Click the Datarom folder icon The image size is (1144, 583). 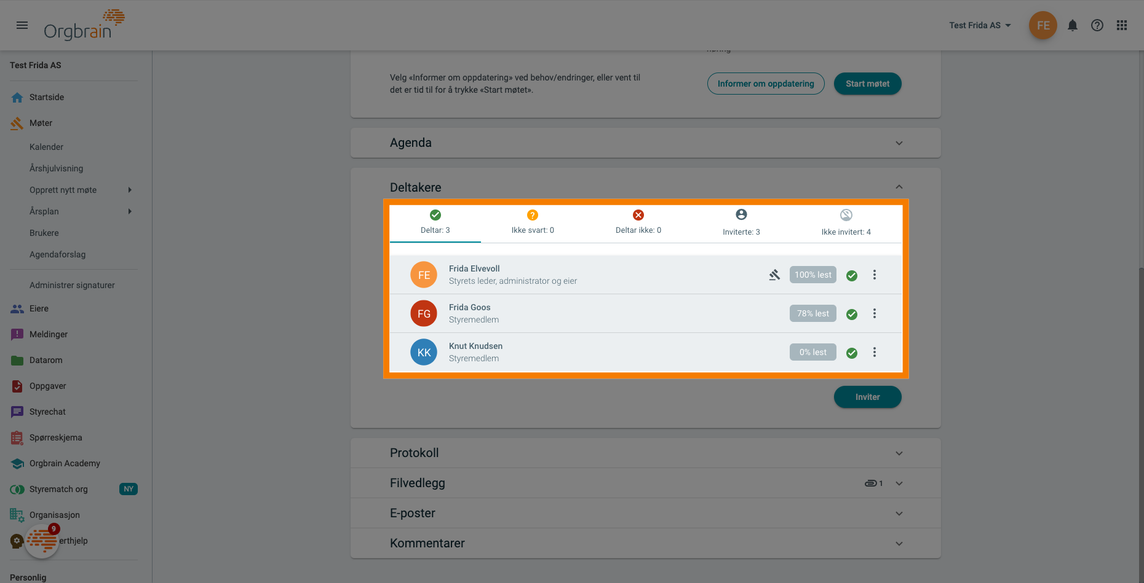(x=17, y=360)
